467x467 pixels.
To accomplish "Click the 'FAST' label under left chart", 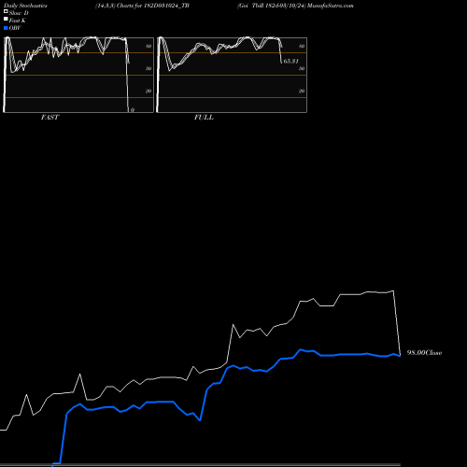I will 50,118.
